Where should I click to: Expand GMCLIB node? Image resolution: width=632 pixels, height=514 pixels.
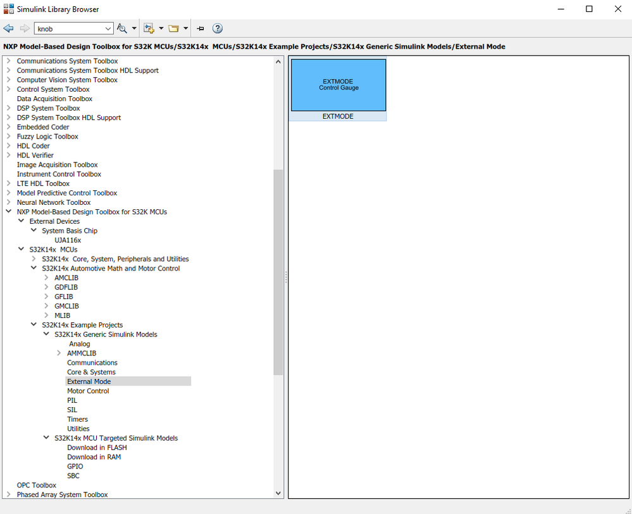click(x=46, y=306)
